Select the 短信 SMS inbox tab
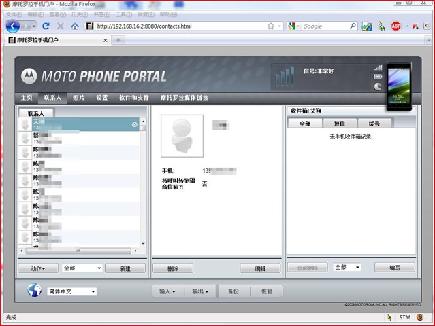The height and width of the screenshot is (326, 435). [340, 124]
